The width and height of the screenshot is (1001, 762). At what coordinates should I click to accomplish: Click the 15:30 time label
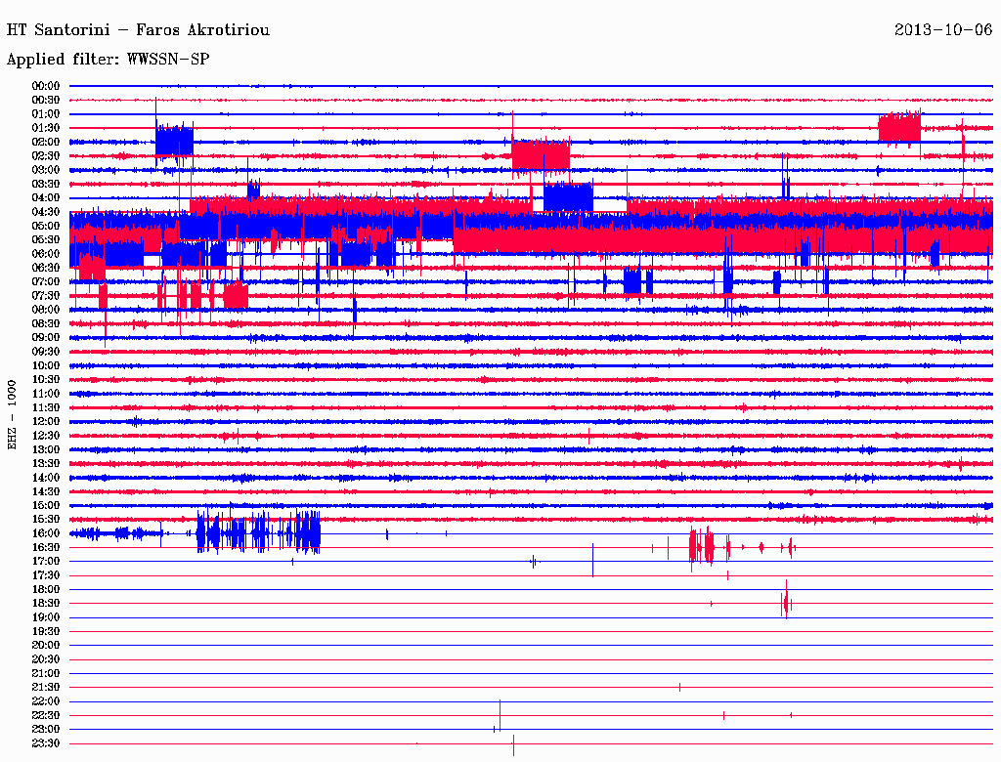coord(46,520)
